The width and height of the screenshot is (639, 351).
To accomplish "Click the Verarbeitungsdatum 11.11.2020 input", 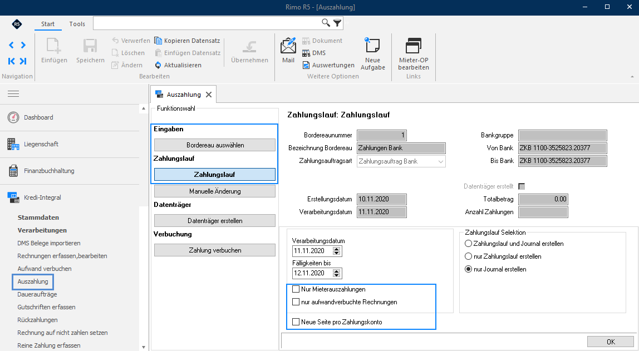I will coord(312,251).
